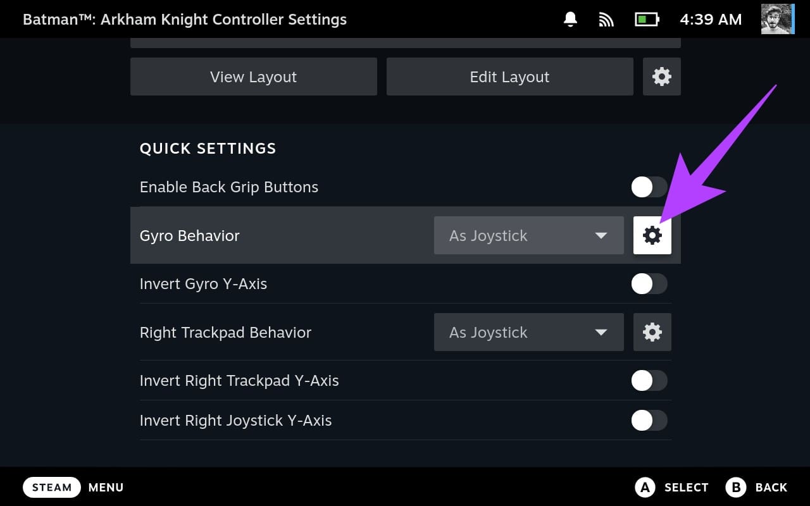Click the Edit Layout button
810x506 pixels.
pyautogui.click(x=509, y=77)
